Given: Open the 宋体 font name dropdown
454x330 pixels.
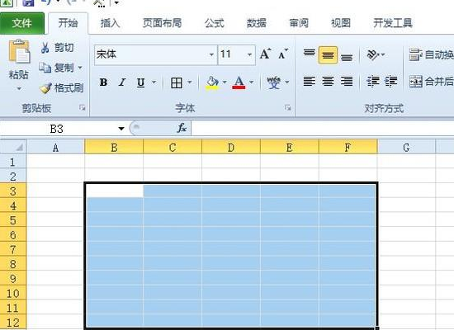Looking at the screenshot, I should coord(211,54).
